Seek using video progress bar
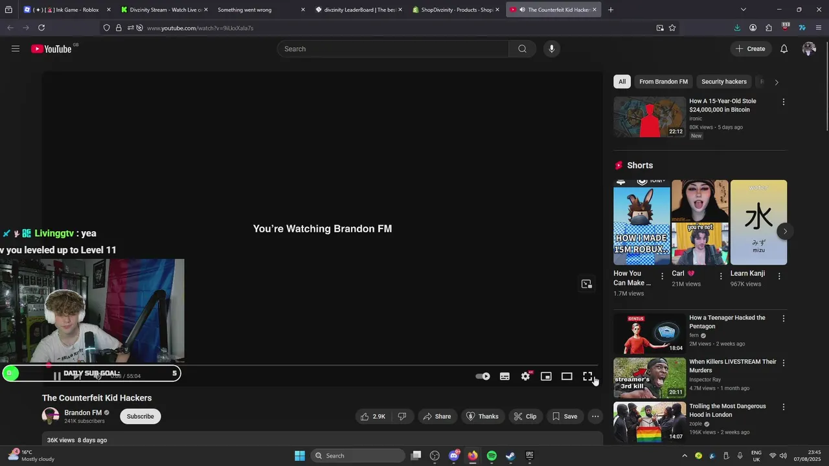Screen dimensions: 829x466 pos(323,365)
